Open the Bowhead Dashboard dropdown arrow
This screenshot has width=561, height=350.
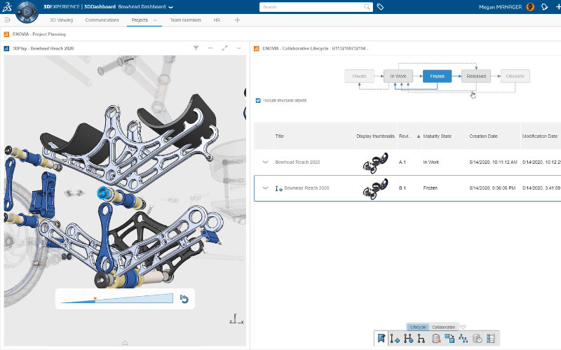(x=170, y=7)
